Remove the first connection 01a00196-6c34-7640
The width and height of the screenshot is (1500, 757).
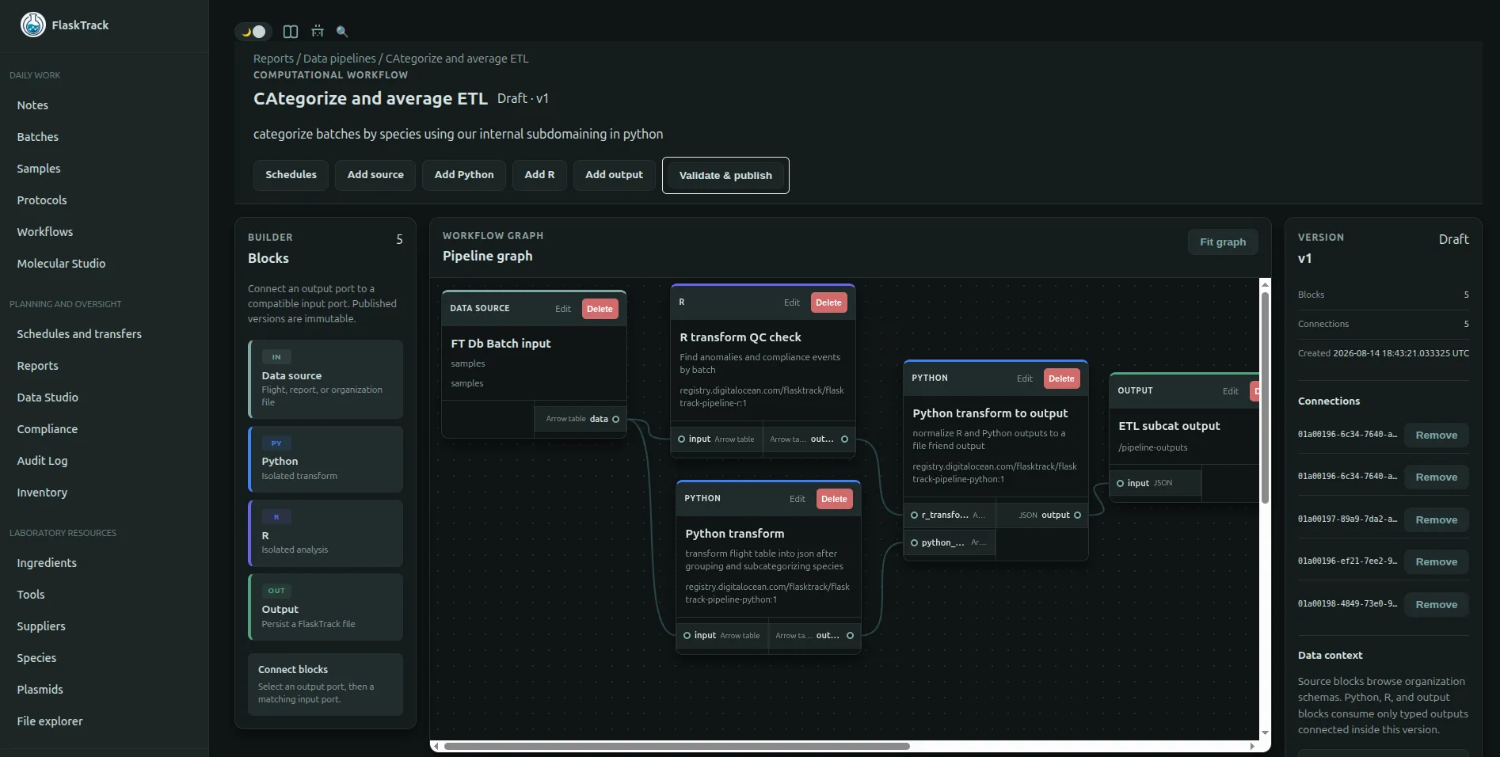coord(1436,436)
